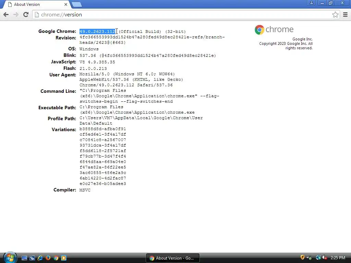The width and height of the screenshot is (351, 263).
Task: Click the Blink value 537.36
Action: point(87,55)
